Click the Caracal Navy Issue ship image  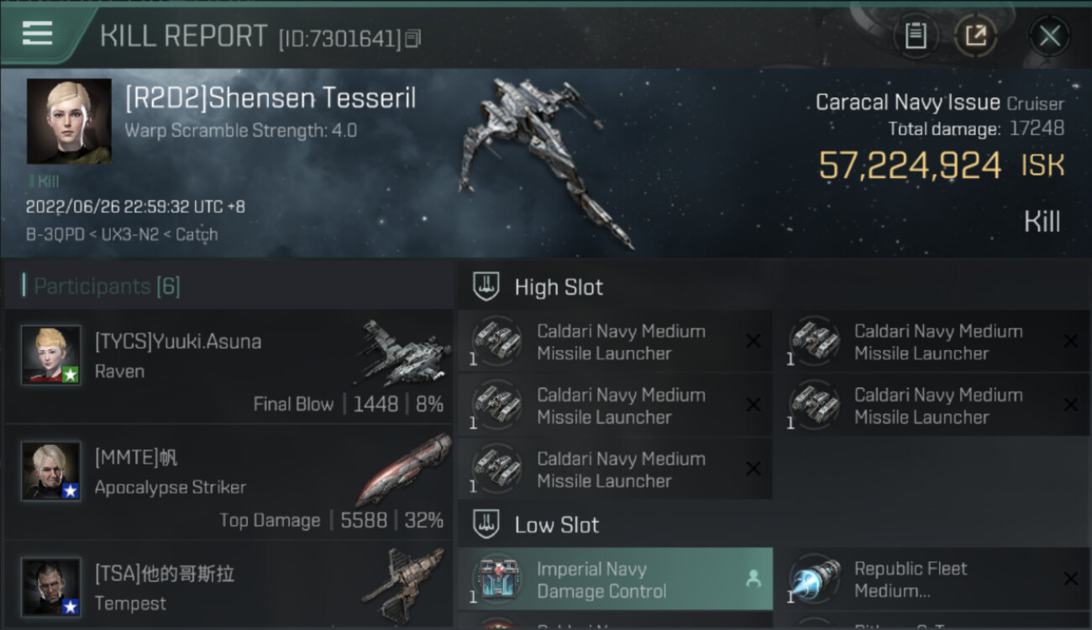(x=542, y=160)
